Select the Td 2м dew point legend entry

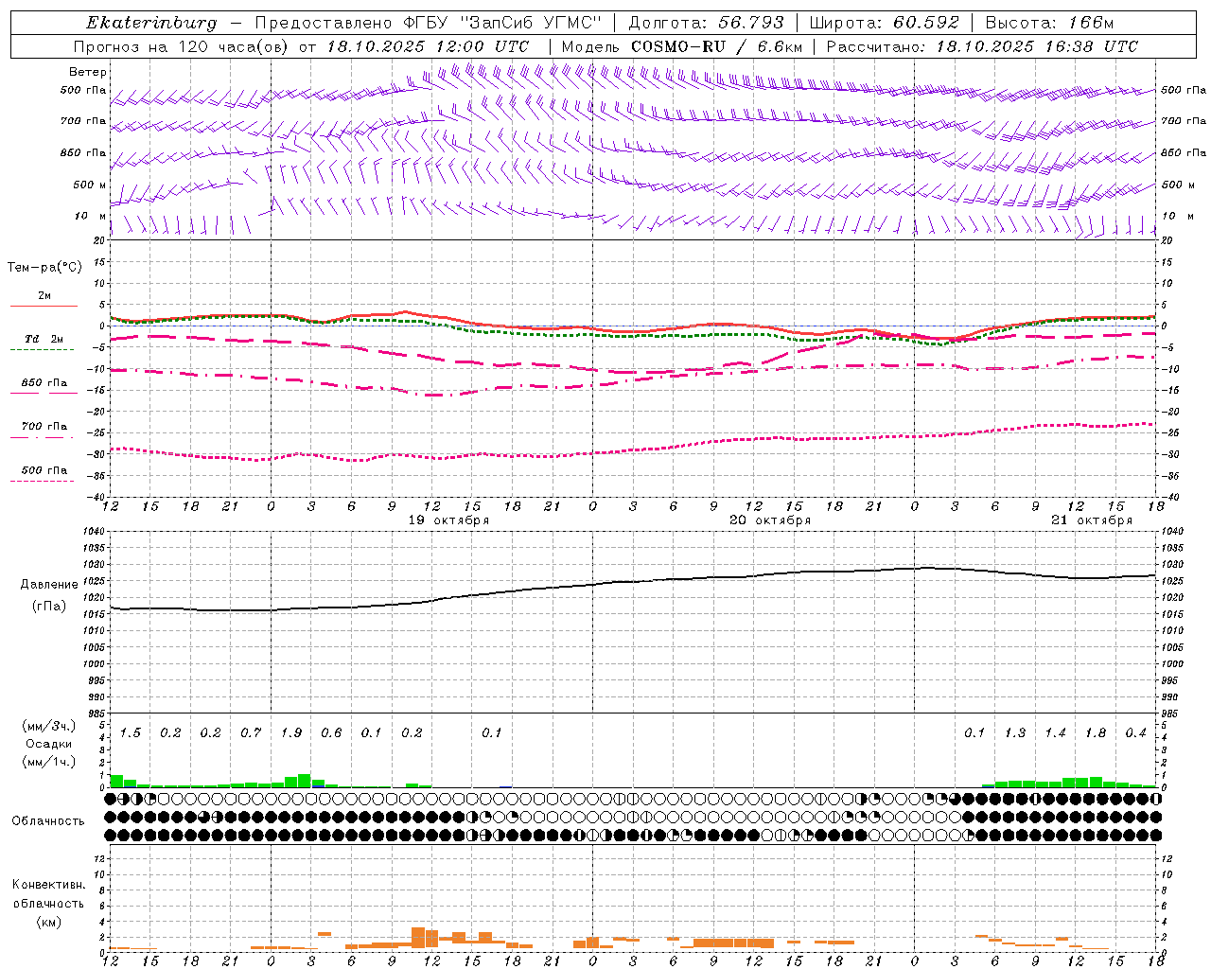pos(44,339)
